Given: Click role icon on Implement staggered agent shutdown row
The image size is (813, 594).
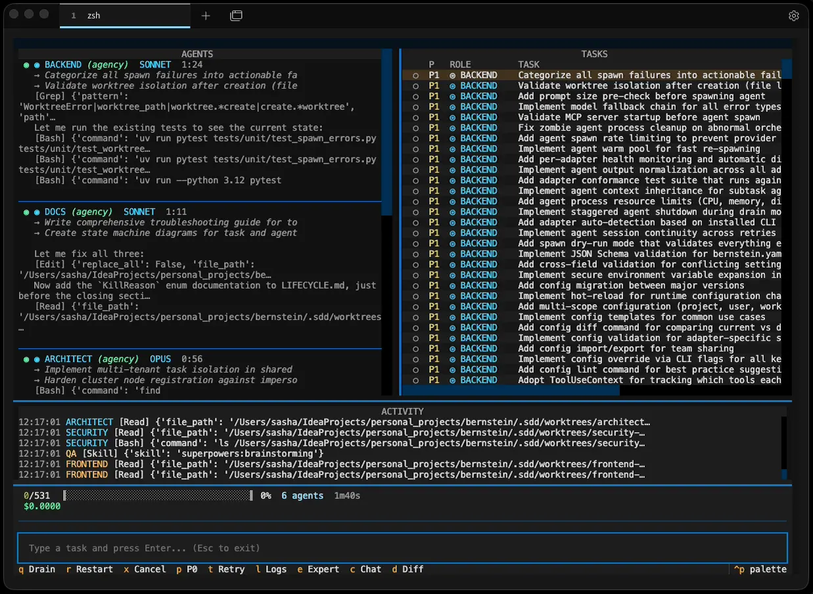Looking at the screenshot, I should click(x=453, y=212).
